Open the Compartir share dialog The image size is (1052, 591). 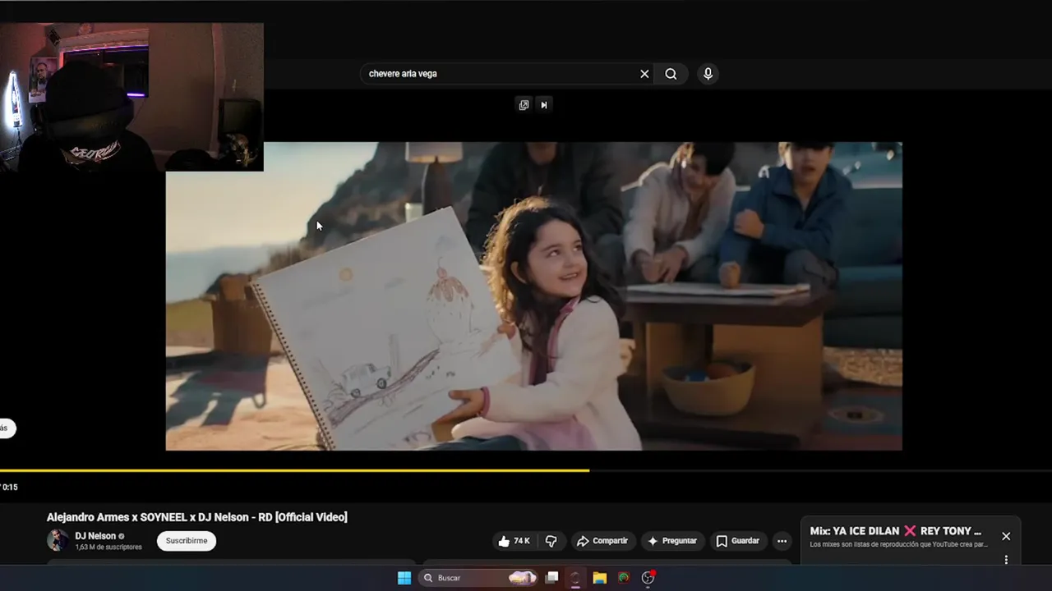(602, 541)
